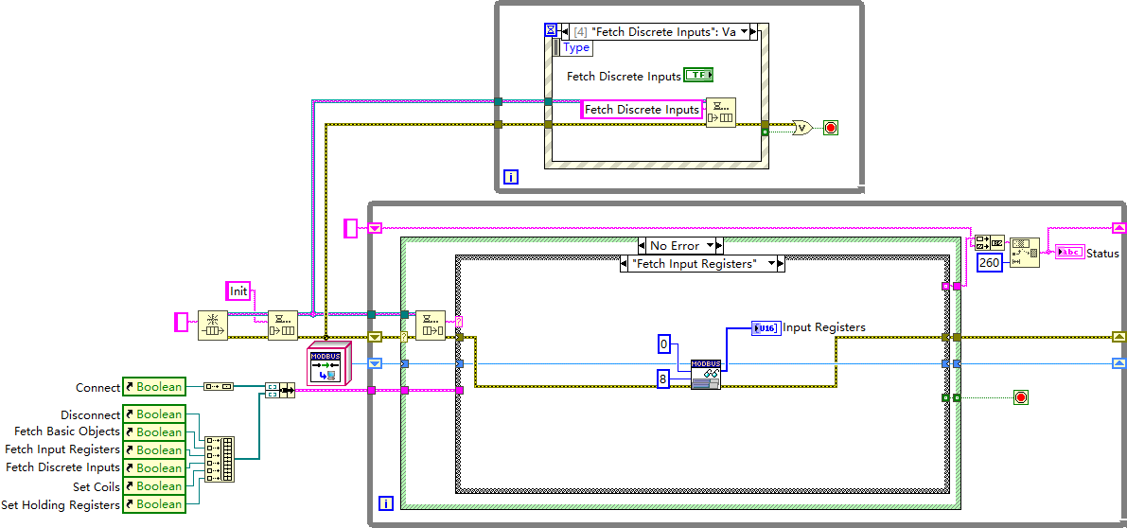Select the Init string constant
Viewport: 1127px width, 528px height.
pyautogui.click(x=238, y=290)
